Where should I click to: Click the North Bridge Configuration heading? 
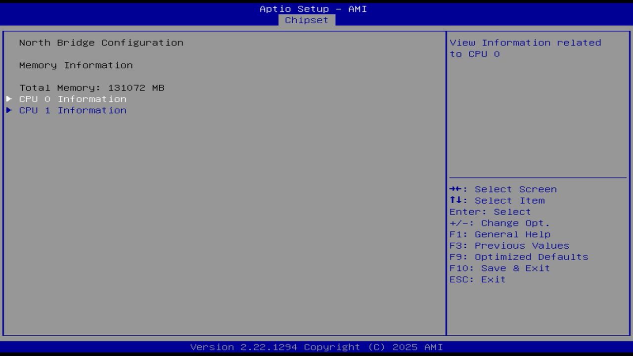coord(101,43)
